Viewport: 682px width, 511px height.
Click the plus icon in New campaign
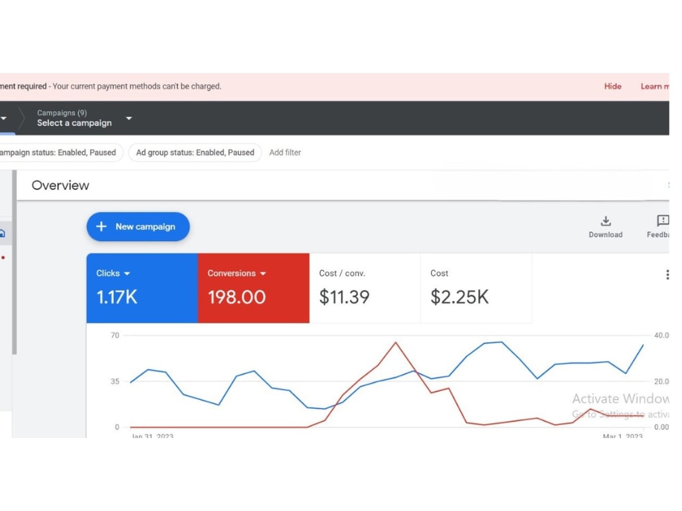click(102, 227)
